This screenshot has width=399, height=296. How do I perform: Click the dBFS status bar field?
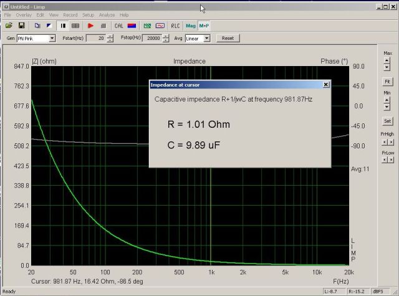380,292
